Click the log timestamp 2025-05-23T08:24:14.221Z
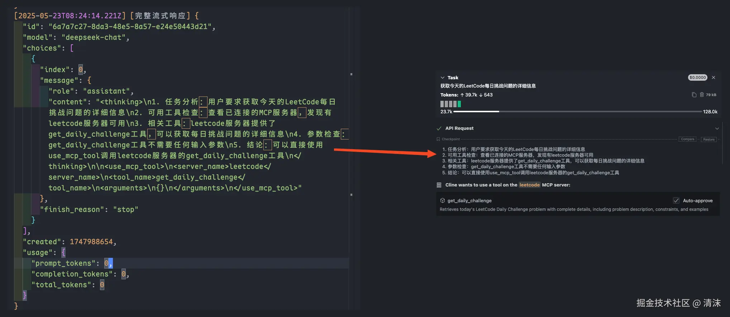730x317 pixels. [70, 16]
